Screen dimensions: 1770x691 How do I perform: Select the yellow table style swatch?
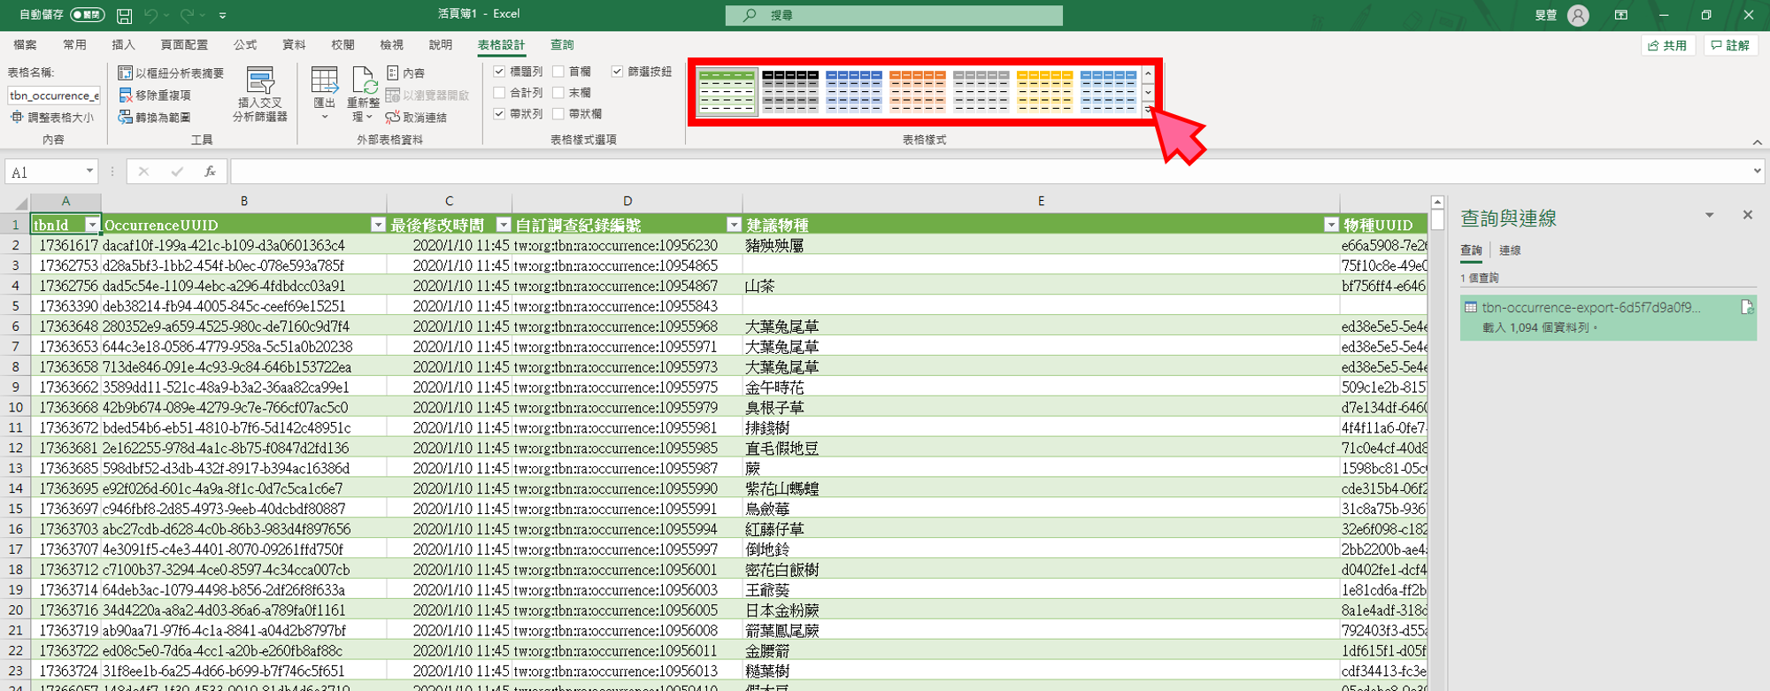coord(1045,92)
